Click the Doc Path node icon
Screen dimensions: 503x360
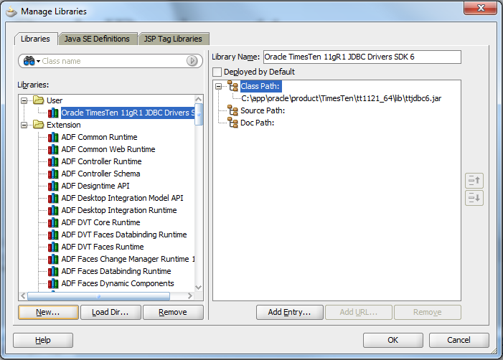pyautogui.click(x=233, y=123)
